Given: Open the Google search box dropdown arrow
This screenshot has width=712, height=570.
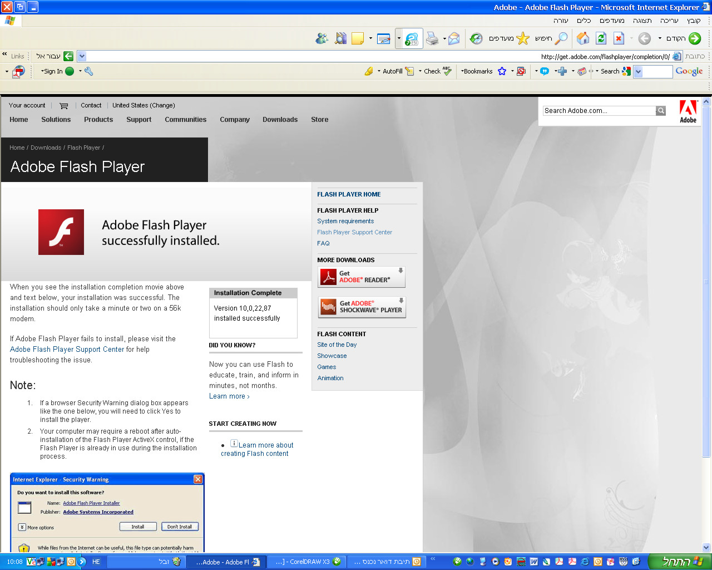Looking at the screenshot, I should click(638, 71).
